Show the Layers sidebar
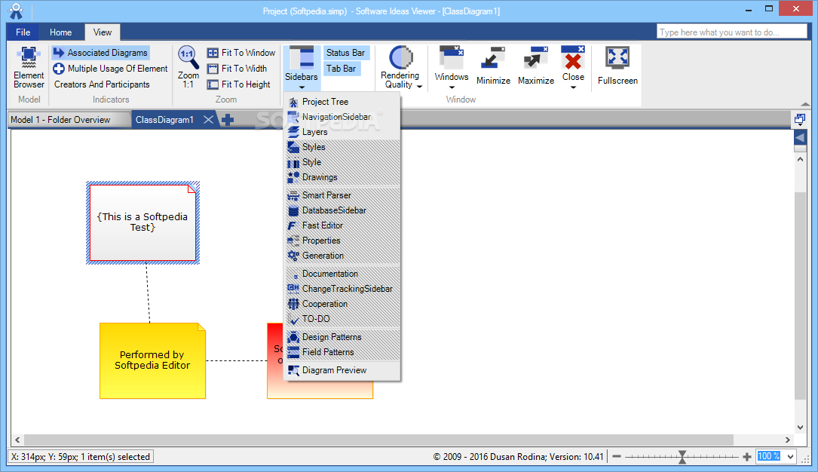The height and width of the screenshot is (472, 818). pos(342,132)
